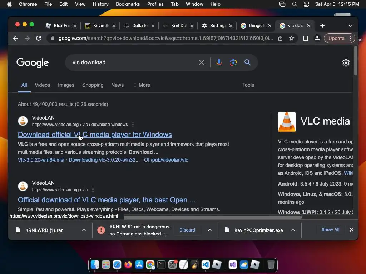Open Spotlight search in menu bar

[295, 4]
